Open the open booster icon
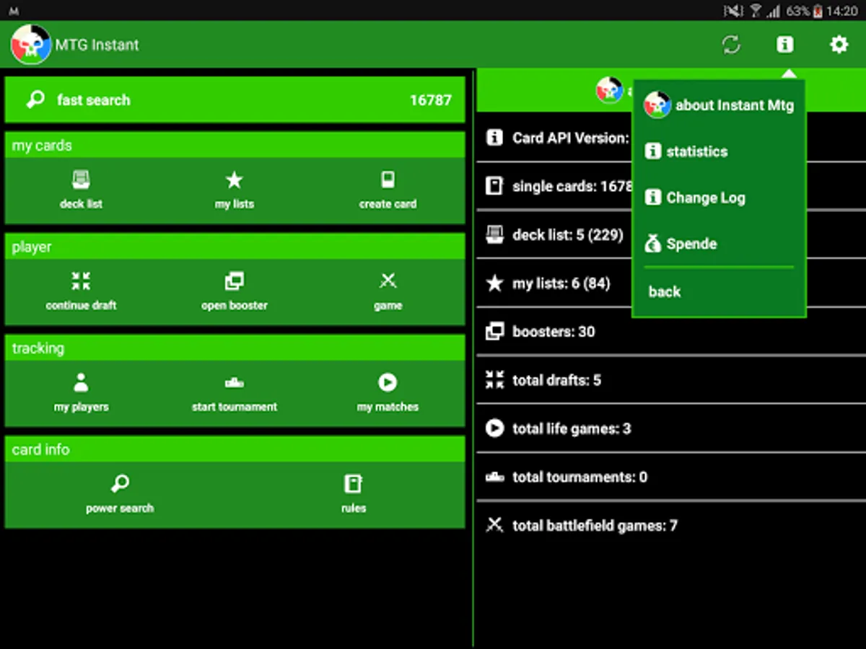The image size is (866, 649). pyautogui.click(x=235, y=281)
